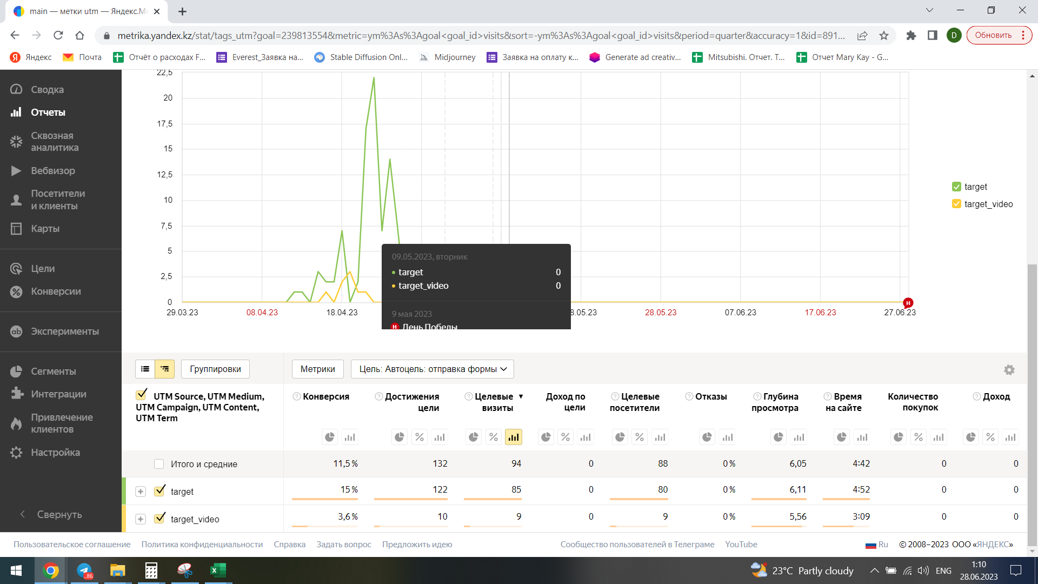The image size is (1038, 584).
Task: Untick the target row checkbox
Action: click(x=159, y=490)
